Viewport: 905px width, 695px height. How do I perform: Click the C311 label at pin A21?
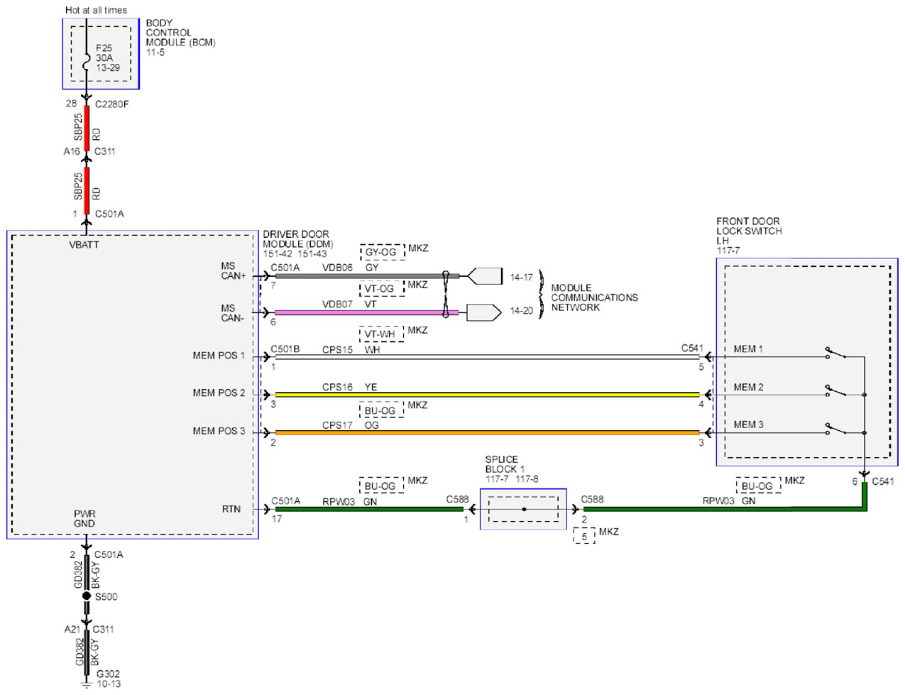point(104,629)
